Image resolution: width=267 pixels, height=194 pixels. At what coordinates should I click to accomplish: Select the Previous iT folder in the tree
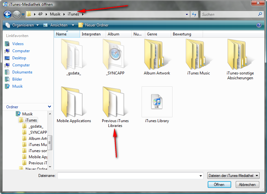point(38,163)
